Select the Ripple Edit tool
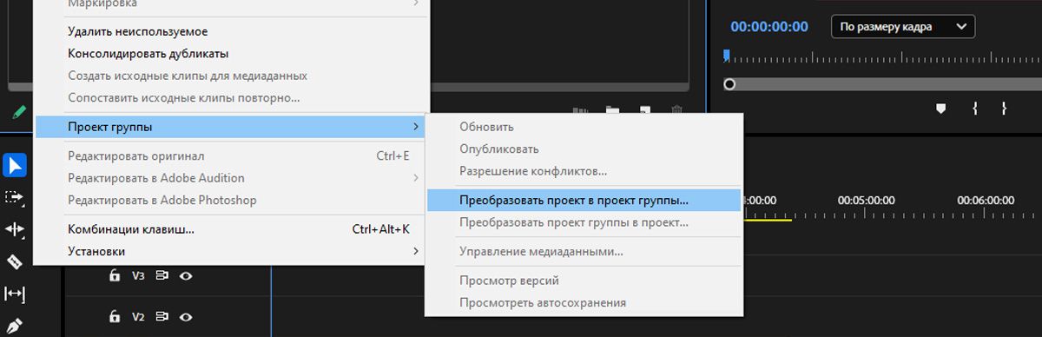1042x337 pixels. pyautogui.click(x=16, y=229)
